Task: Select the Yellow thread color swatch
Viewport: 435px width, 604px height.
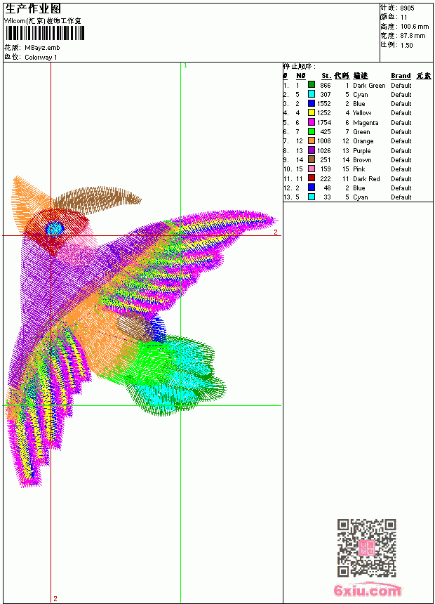Action: click(x=312, y=112)
